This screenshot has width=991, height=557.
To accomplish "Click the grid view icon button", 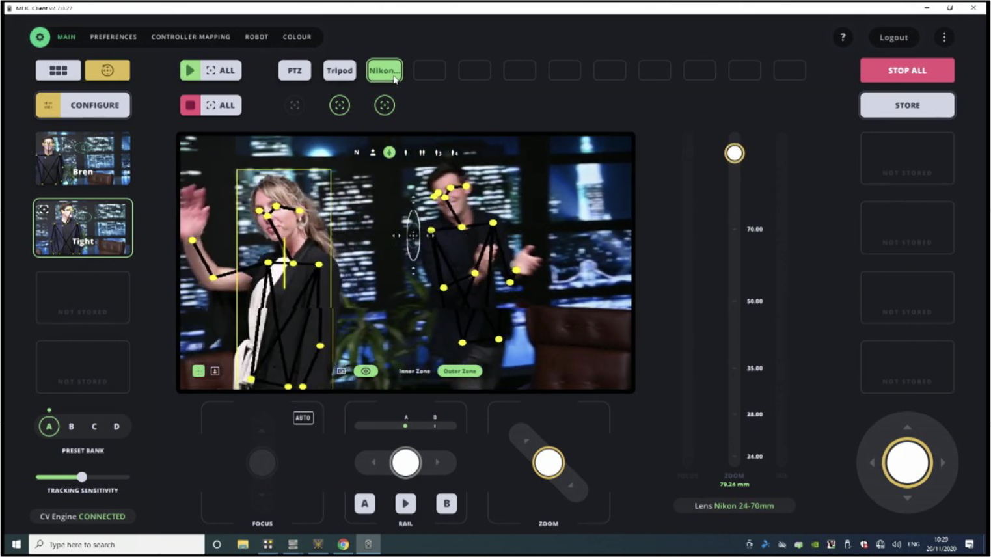I will 58,70.
